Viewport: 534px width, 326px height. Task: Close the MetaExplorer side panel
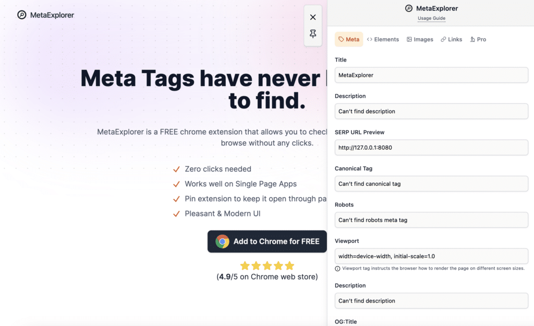pyautogui.click(x=313, y=17)
